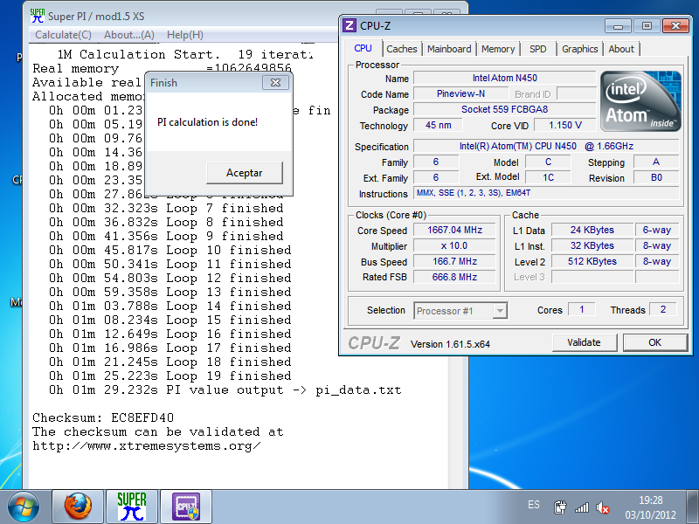Screen dimensions: 699x524
Task: Click the Show desktop strip
Action: click(x=693, y=507)
